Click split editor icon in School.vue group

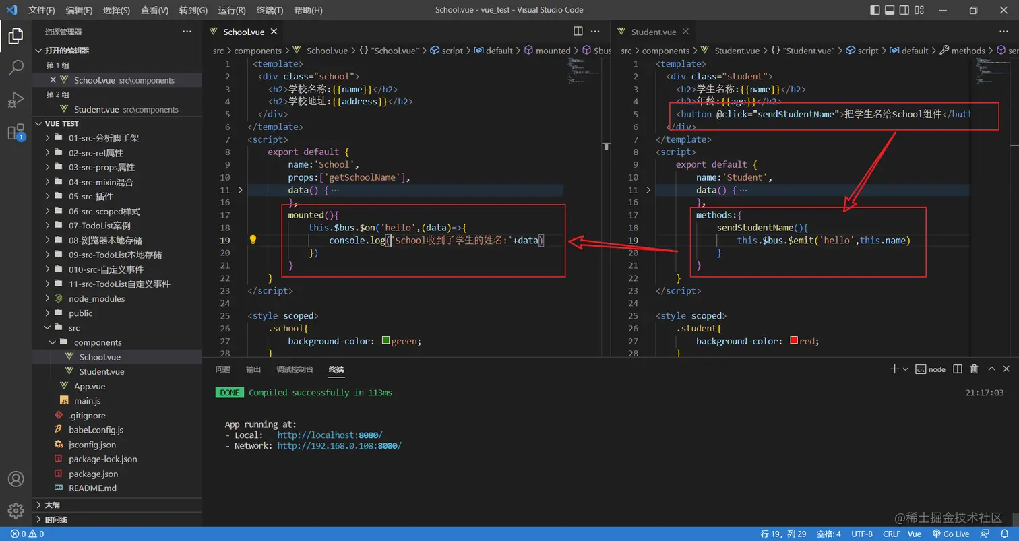coord(578,32)
